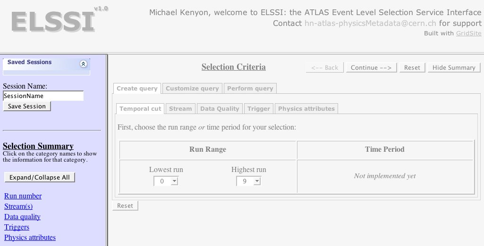Open the Highest run dropdown
This screenshot has width=484, height=246.
[248, 181]
